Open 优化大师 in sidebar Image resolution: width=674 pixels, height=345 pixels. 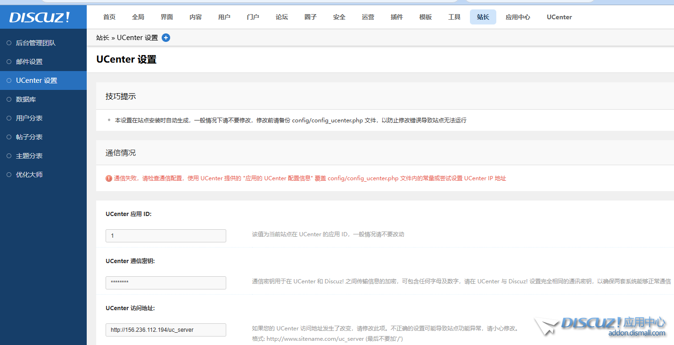pyautogui.click(x=43, y=175)
